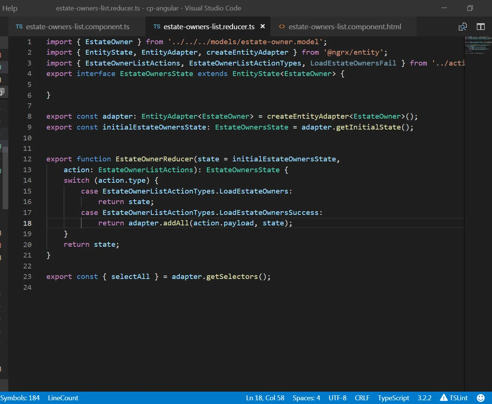Click the split editor icon
This screenshot has width=492, height=404.
pos(480,27)
